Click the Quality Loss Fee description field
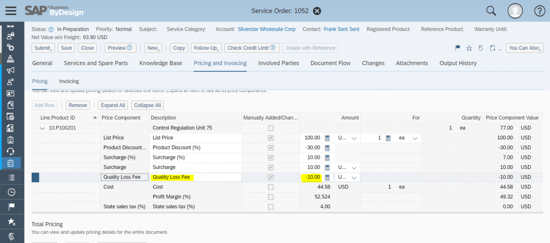The image size is (550, 243). pos(196,177)
